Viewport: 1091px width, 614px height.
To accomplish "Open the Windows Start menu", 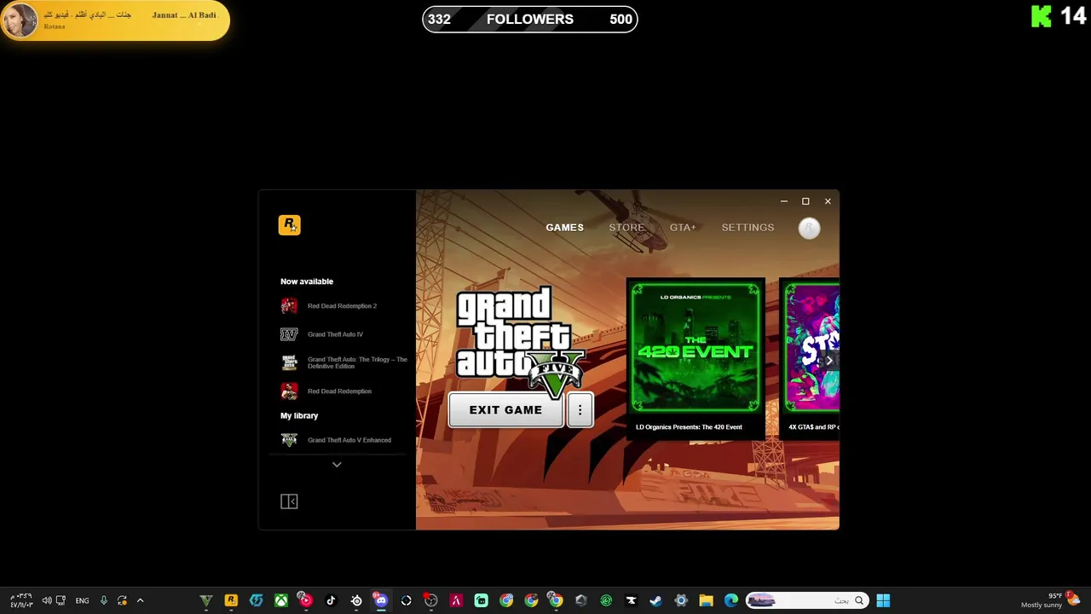I will [x=883, y=600].
